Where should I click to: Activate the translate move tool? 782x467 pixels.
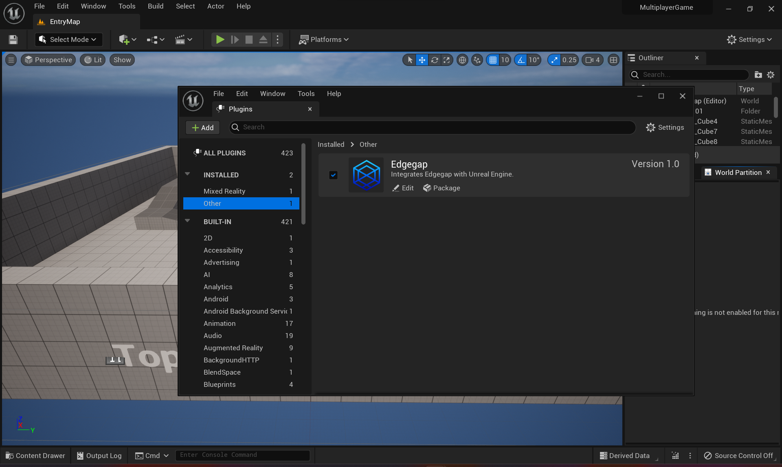point(422,60)
